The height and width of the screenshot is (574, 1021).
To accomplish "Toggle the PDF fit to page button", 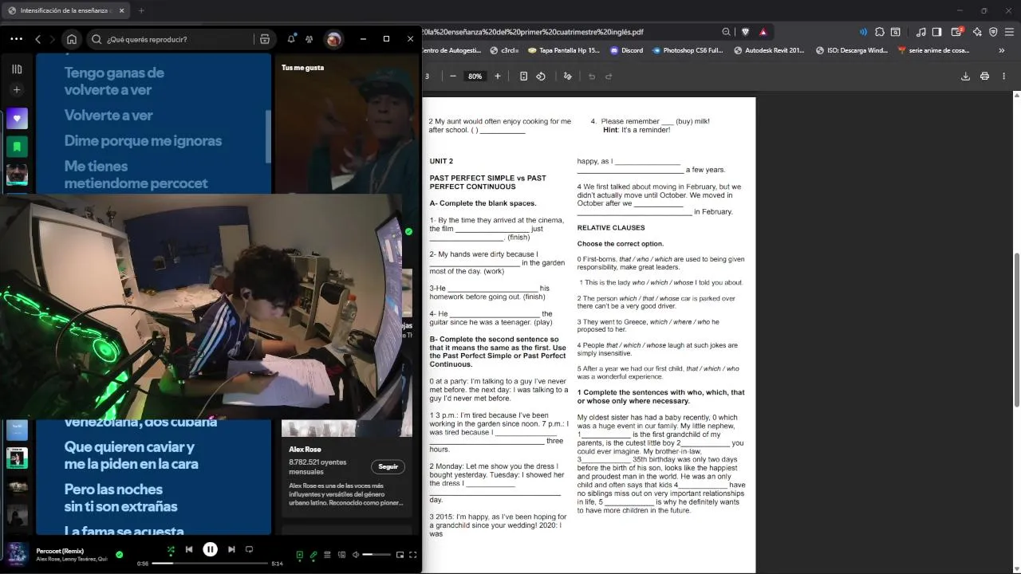I will coord(523,77).
